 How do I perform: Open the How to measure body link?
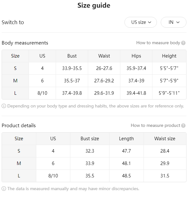[x=158, y=43]
